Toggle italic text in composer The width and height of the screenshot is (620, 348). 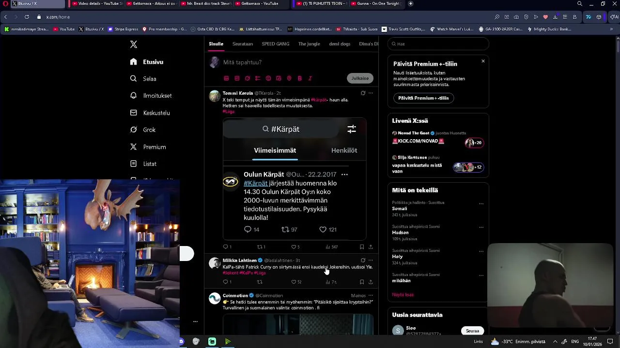click(310, 78)
